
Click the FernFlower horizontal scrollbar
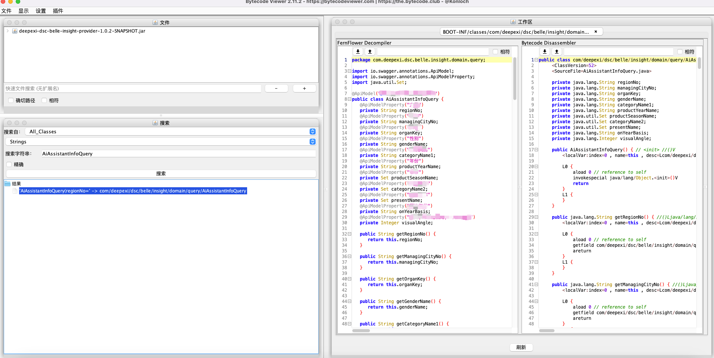pos(361,331)
